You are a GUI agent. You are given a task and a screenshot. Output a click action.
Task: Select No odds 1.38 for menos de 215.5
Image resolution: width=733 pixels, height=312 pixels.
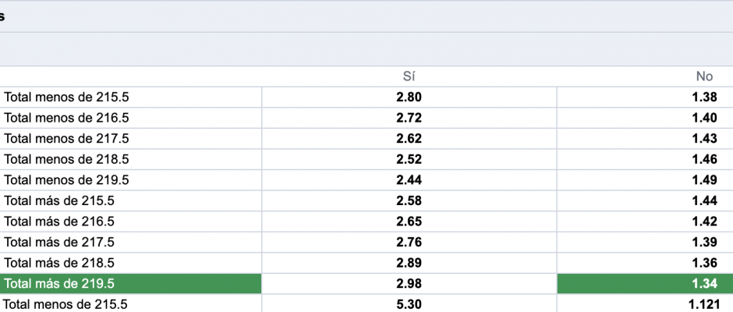point(645,97)
